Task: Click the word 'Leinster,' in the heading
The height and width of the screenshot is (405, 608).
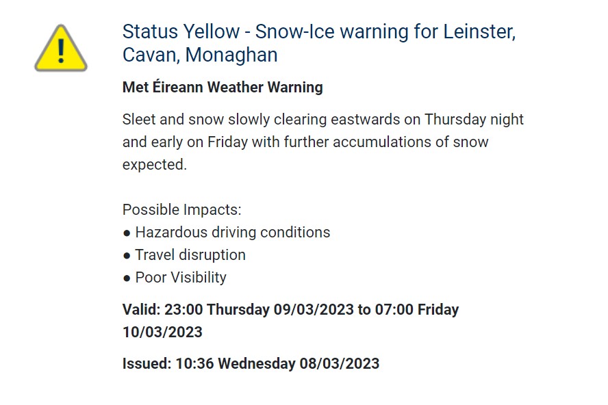Action: tap(480, 31)
